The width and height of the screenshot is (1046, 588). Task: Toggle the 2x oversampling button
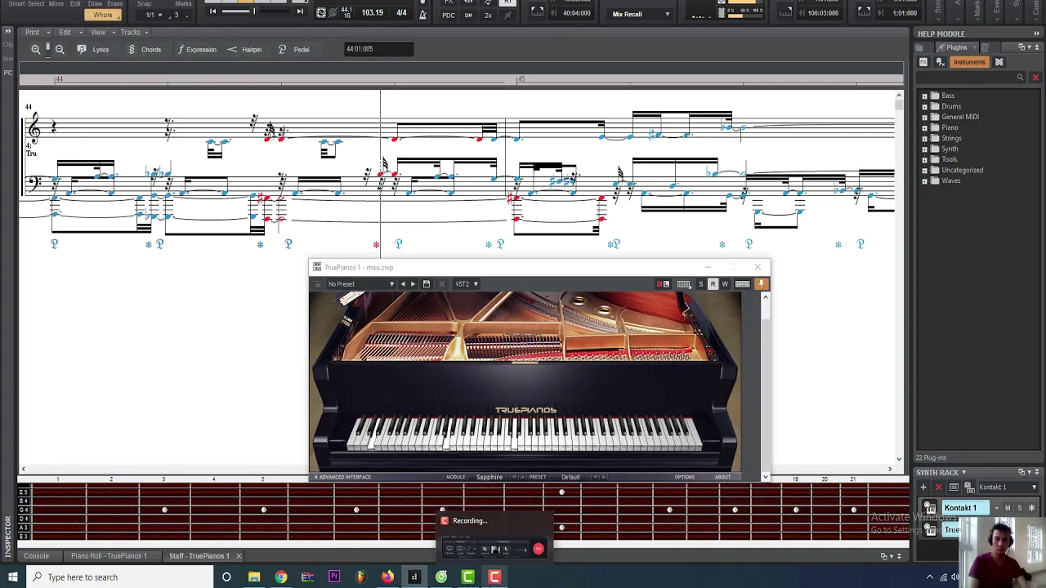tap(488, 16)
